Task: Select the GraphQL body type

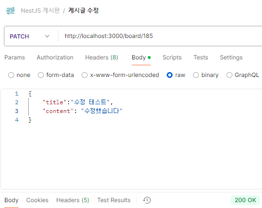Action: (x=243, y=75)
